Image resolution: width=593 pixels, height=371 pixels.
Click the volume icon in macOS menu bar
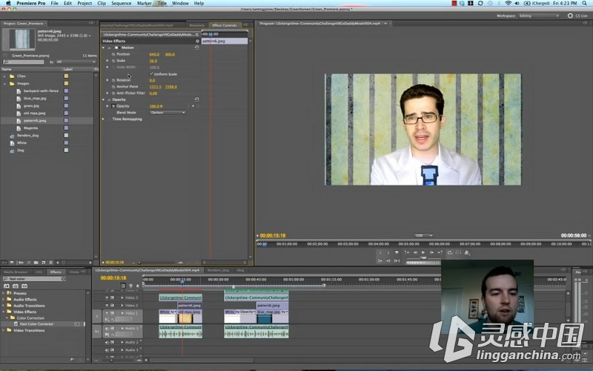tap(517, 3)
